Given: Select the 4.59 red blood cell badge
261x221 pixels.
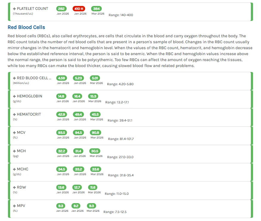Looking at the screenshot, I should (x=62, y=78).
